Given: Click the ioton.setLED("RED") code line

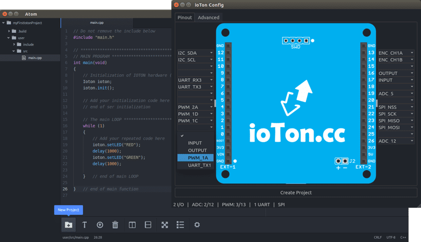Looking at the screenshot, I should point(117,145).
